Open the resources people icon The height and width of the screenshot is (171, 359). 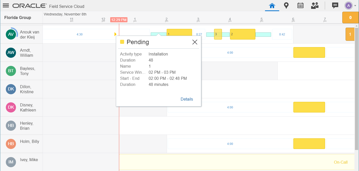click(315, 6)
